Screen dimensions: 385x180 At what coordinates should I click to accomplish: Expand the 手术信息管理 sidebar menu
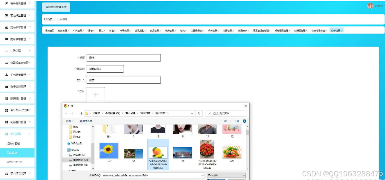[x=30, y=74]
